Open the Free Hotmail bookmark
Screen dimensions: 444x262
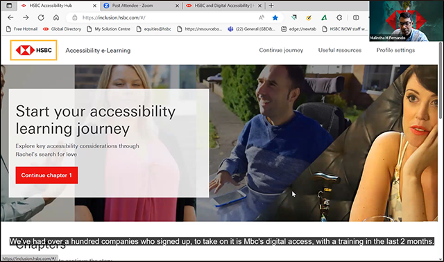22,29
